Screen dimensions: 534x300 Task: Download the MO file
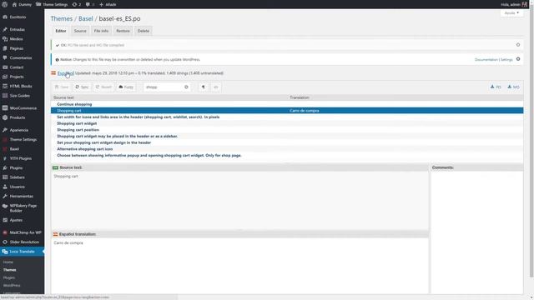[513, 87]
